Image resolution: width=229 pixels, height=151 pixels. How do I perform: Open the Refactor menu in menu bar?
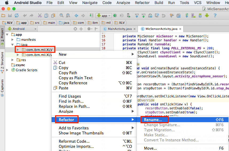coord(142,3)
